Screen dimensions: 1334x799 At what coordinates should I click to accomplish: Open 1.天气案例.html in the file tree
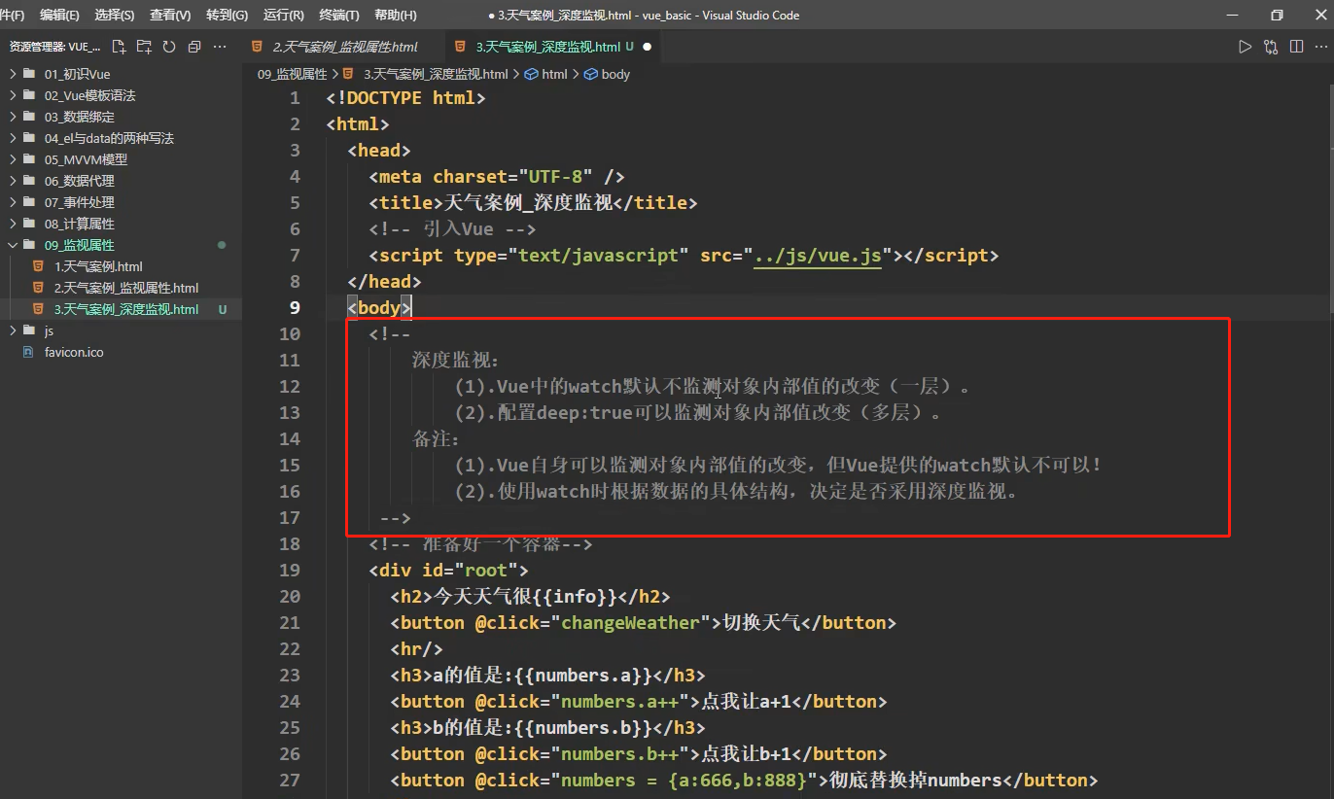[98, 266]
